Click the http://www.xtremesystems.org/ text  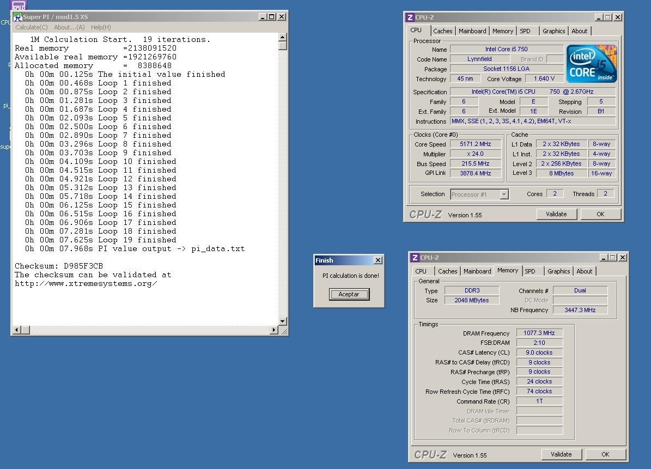coord(86,283)
